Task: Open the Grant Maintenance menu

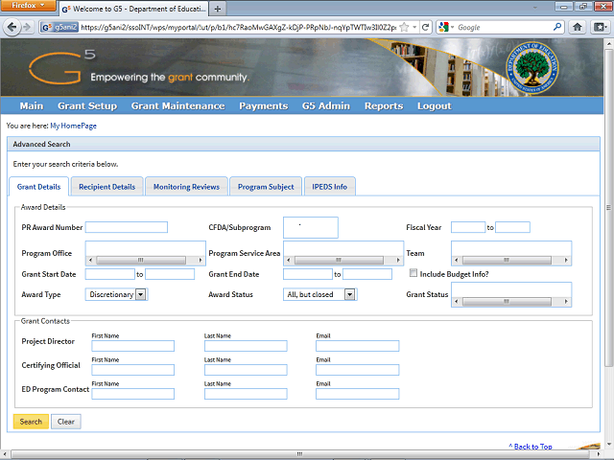Action: click(x=178, y=106)
